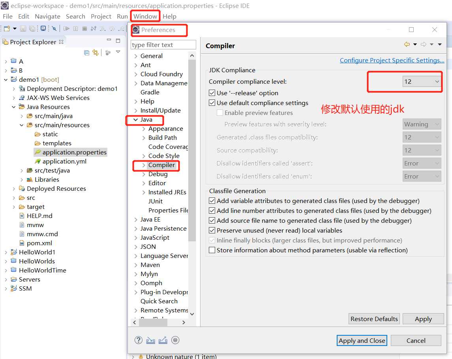Click the Suspend debug toolbar icon
452x359 pixels.
pos(75,28)
